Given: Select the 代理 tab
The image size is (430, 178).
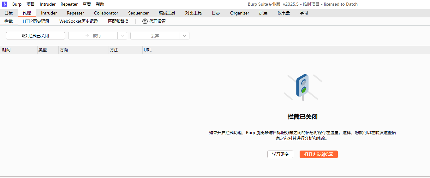Looking at the screenshot, I should [27, 13].
